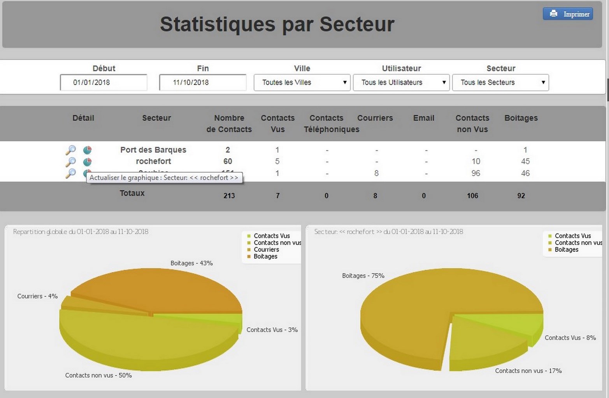Click the Email column header
Viewport: 609px width, 398px height.
click(x=423, y=118)
